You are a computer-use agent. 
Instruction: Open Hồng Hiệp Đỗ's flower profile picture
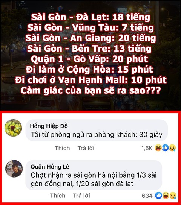pos(13,128)
